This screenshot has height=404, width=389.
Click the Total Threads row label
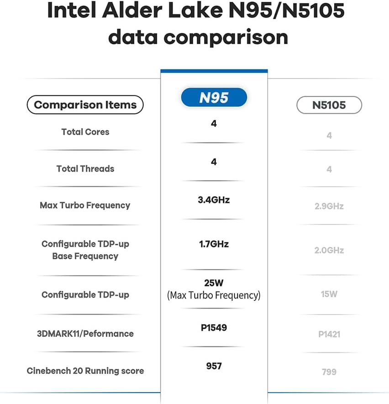(85, 168)
